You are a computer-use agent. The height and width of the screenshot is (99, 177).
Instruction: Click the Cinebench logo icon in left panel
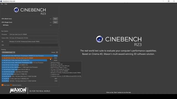[16, 10]
